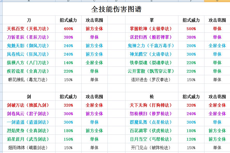Viewport: 230px width, 153px height.
Task: Select cell 开门见山（破阵枪法）
Action: click(152, 147)
